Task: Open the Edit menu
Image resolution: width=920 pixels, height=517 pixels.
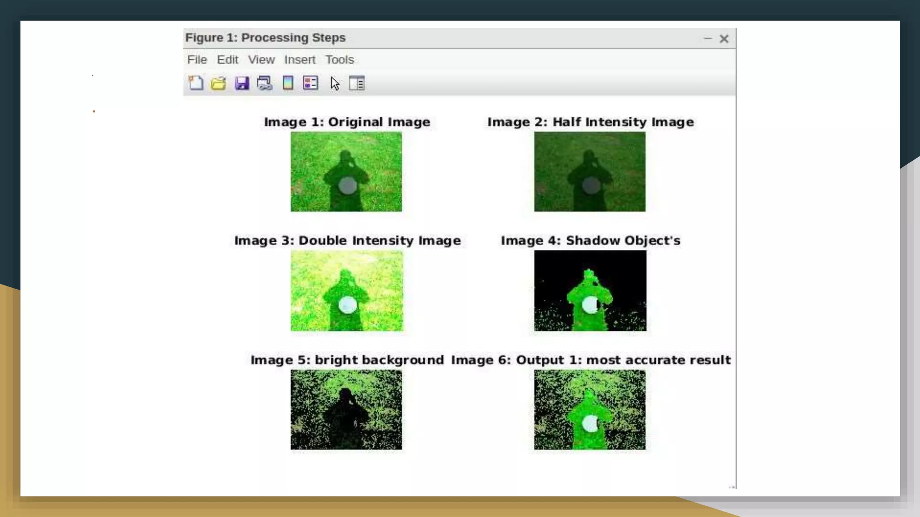Action: 227,60
